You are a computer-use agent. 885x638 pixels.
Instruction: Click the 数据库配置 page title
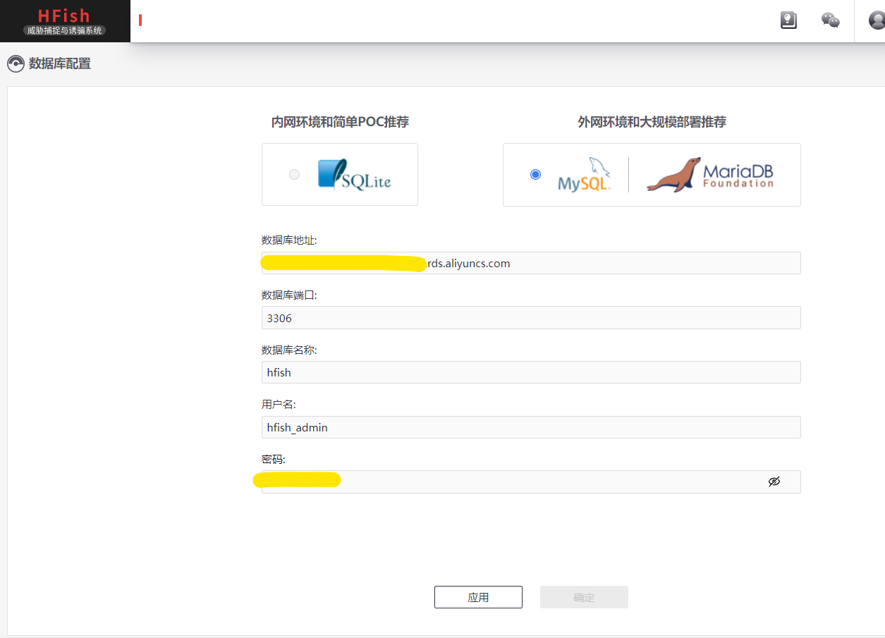pyautogui.click(x=60, y=64)
